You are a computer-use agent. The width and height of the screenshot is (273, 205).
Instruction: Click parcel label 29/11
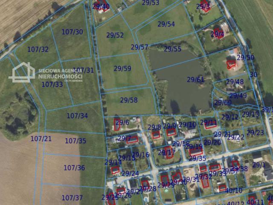(x=209, y=123)
